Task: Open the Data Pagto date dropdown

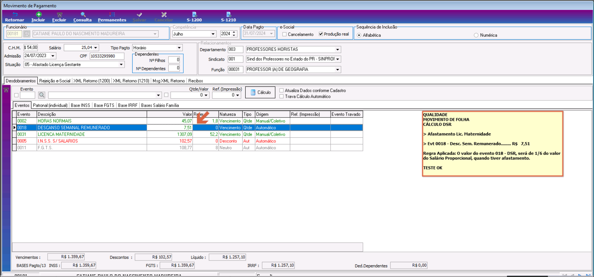Action: (x=271, y=33)
